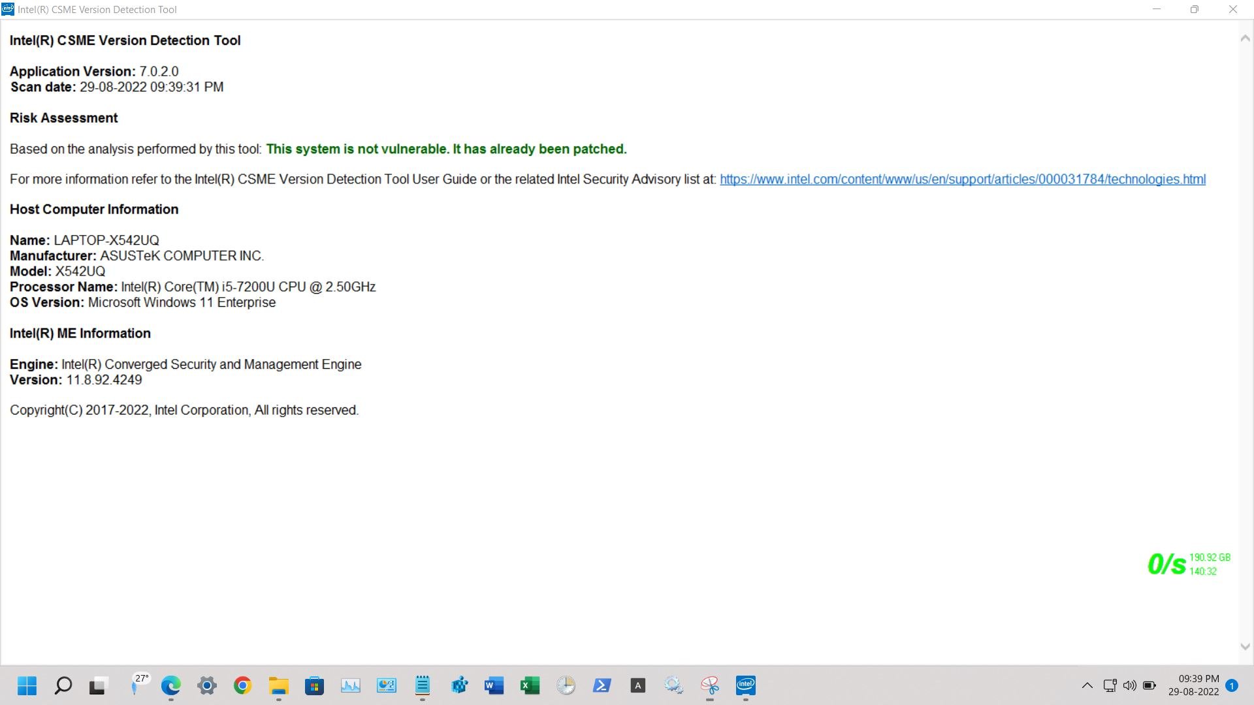Click the Intel icon in title bar
This screenshot has width=1254, height=705.
[8, 9]
